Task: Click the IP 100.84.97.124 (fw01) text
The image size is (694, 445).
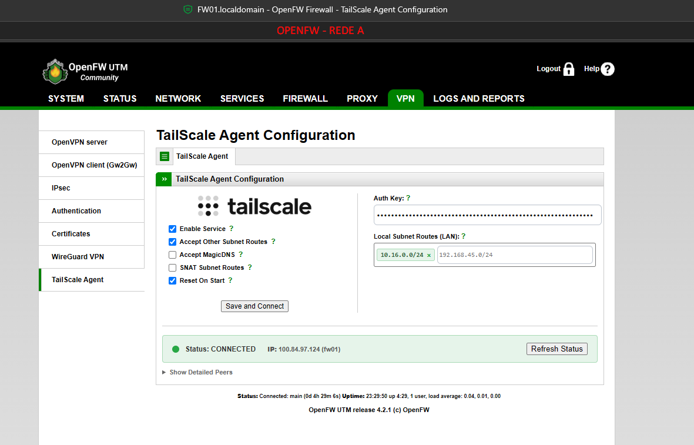Action: click(304, 349)
